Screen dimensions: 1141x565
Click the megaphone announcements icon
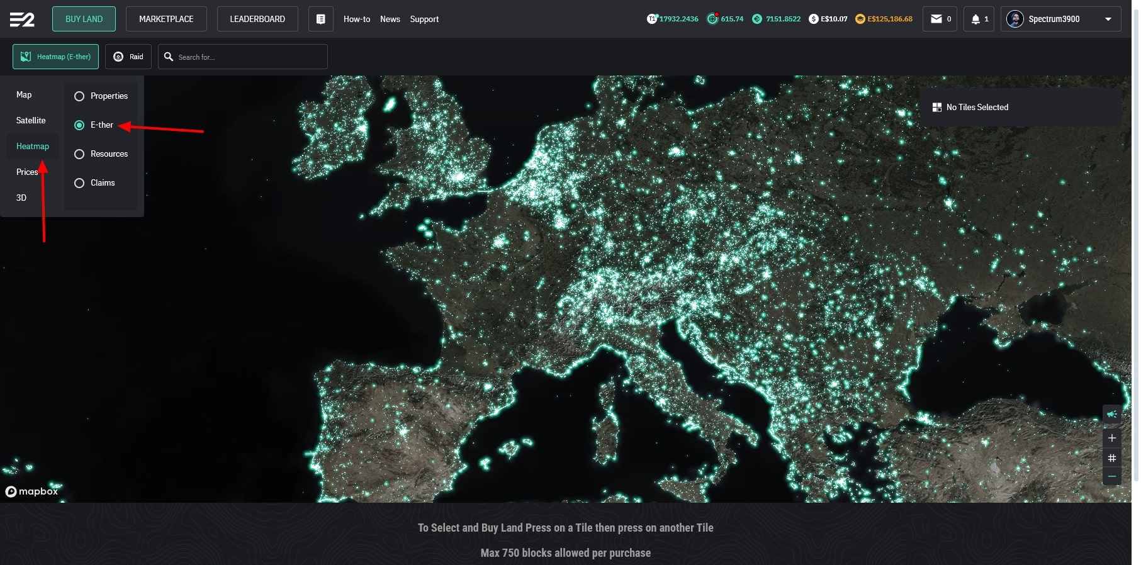(1112, 414)
